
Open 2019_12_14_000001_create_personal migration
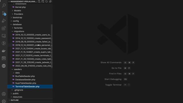[30, 45]
